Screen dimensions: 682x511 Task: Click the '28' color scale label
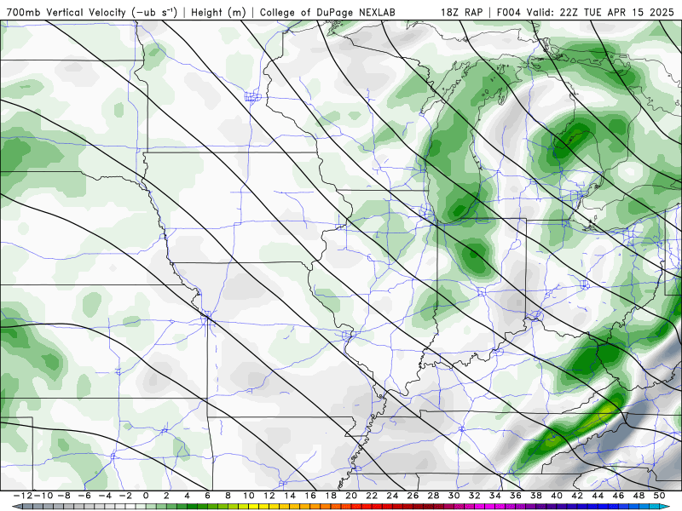[x=433, y=496]
